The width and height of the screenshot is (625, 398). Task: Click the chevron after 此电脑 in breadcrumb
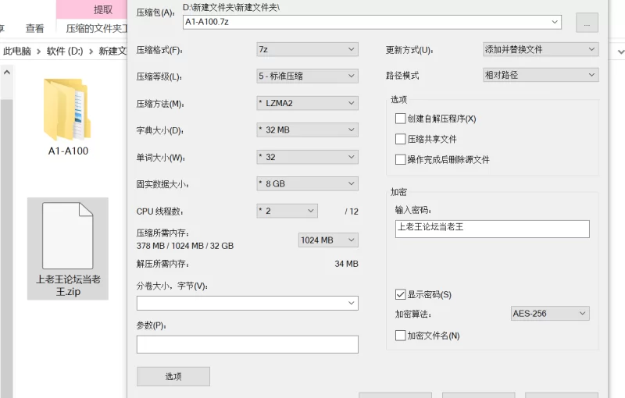38,52
